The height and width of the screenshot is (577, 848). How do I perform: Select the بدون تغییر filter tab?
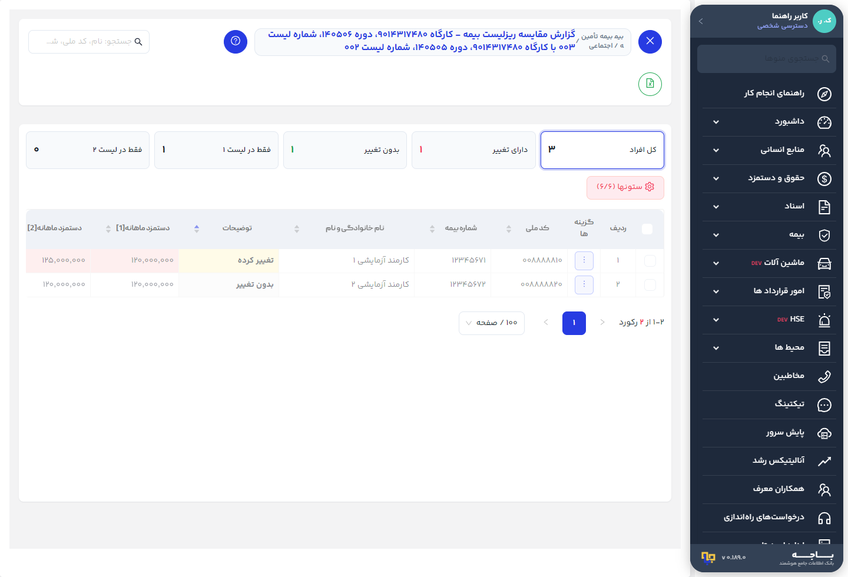345,150
